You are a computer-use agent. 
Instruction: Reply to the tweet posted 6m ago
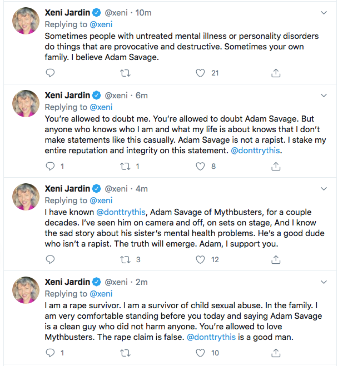click(x=50, y=166)
